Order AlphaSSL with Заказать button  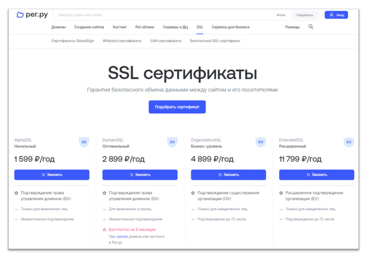(x=52, y=175)
